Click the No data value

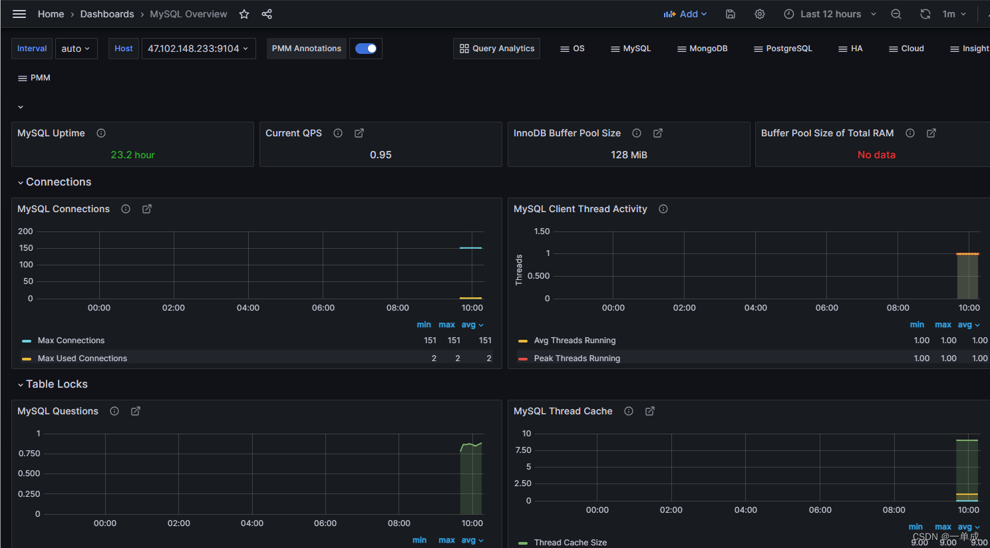[876, 155]
